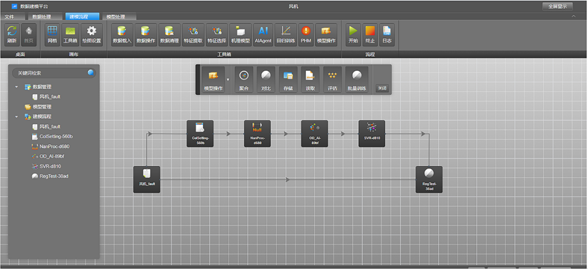
Task: Click the 读取 read model icon
Action: pos(310,80)
